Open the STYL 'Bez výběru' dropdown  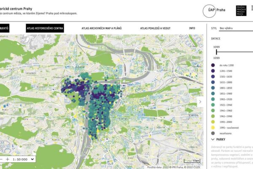[235, 28]
